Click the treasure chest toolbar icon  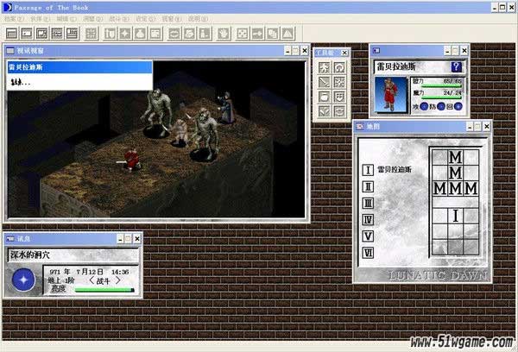155,34
